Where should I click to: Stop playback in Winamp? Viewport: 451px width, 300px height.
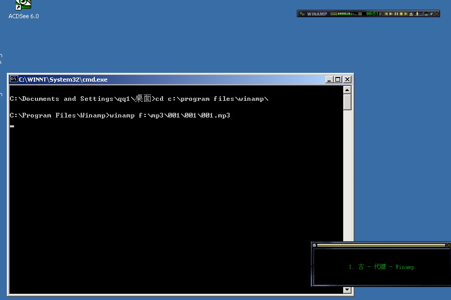[x=401, y=14]
